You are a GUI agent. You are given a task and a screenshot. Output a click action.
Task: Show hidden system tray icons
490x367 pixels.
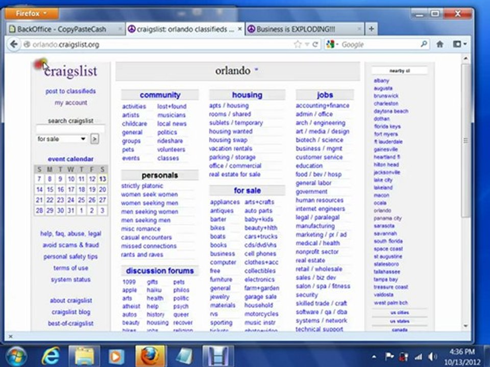[x=374, y=357]
